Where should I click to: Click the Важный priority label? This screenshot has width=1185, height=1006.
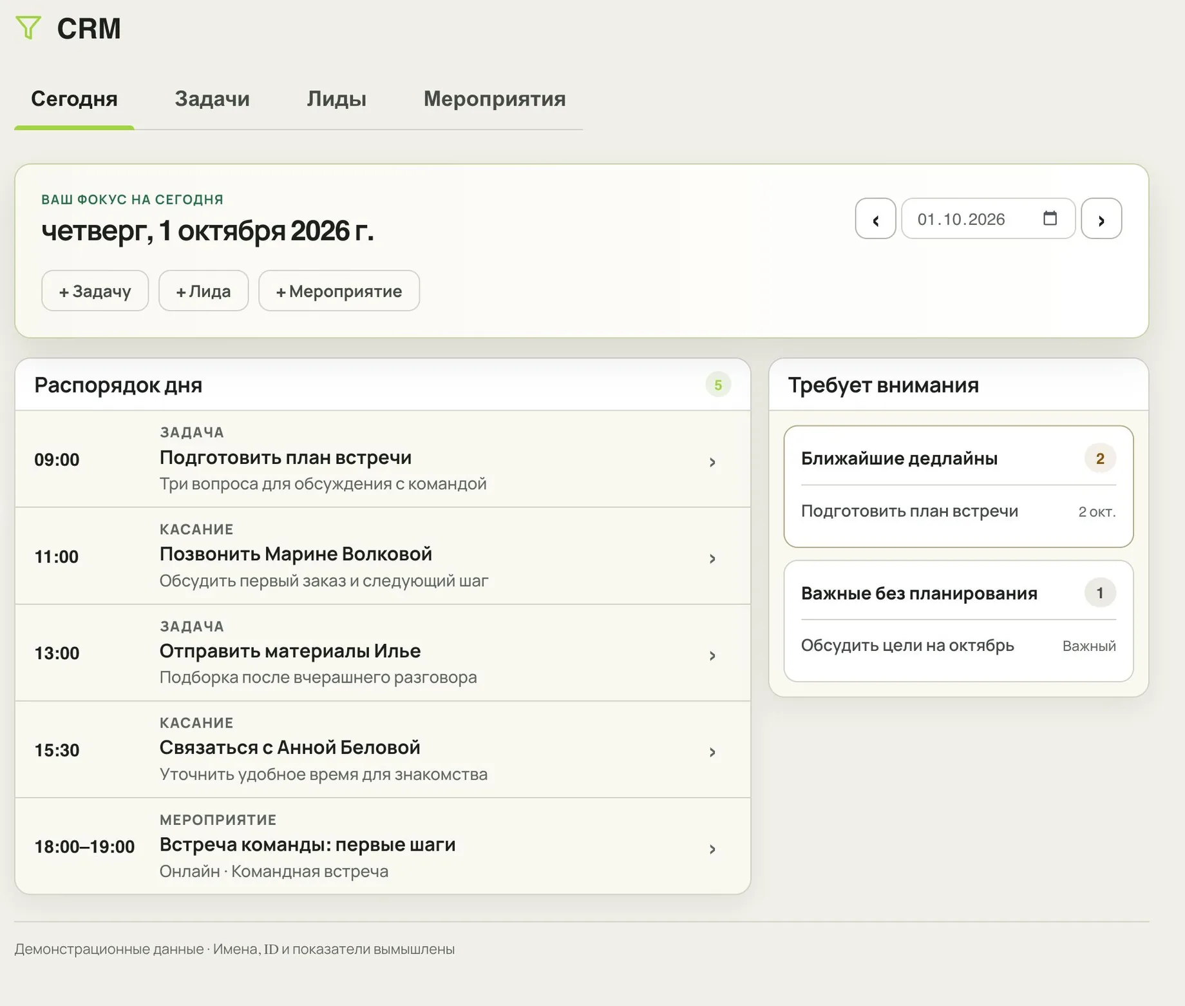(x=1089, y=646)
